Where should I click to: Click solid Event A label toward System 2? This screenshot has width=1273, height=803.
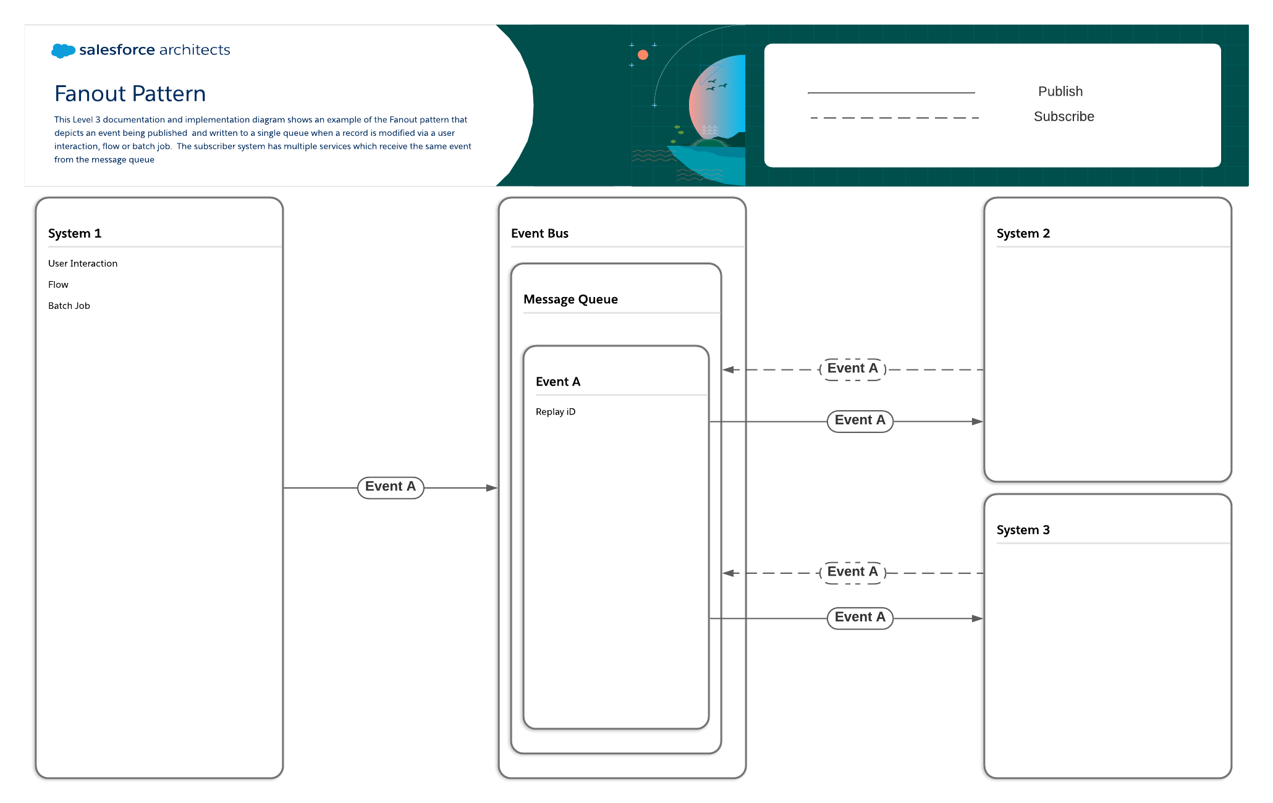pos(860,421)
